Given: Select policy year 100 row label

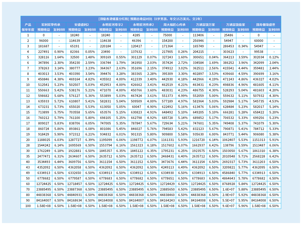Looking at the screenshot, I should (x=28, y=206).
